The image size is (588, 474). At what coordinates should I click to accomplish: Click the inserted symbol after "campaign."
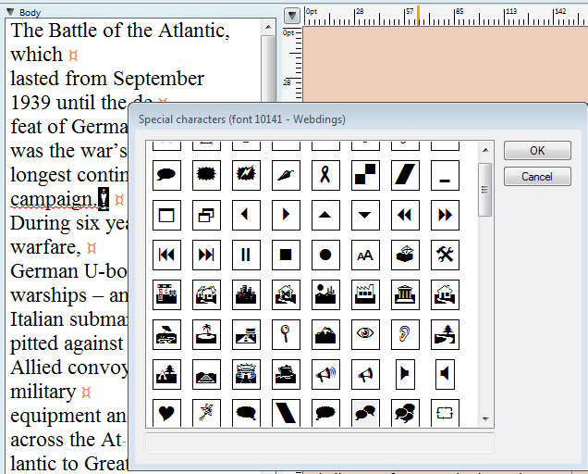click(104, 198)
